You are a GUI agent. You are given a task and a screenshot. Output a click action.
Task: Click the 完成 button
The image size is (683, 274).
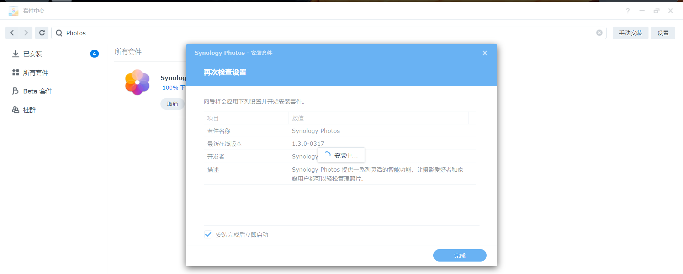[x=460, y=256]
